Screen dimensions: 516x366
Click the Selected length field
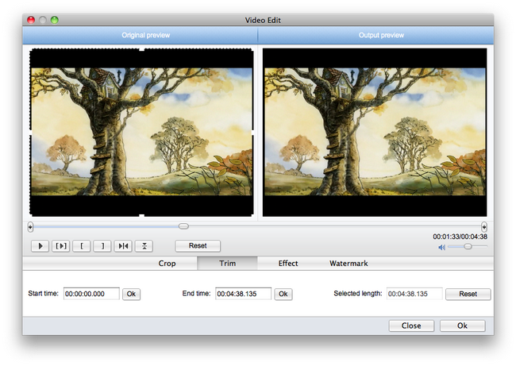414,294
